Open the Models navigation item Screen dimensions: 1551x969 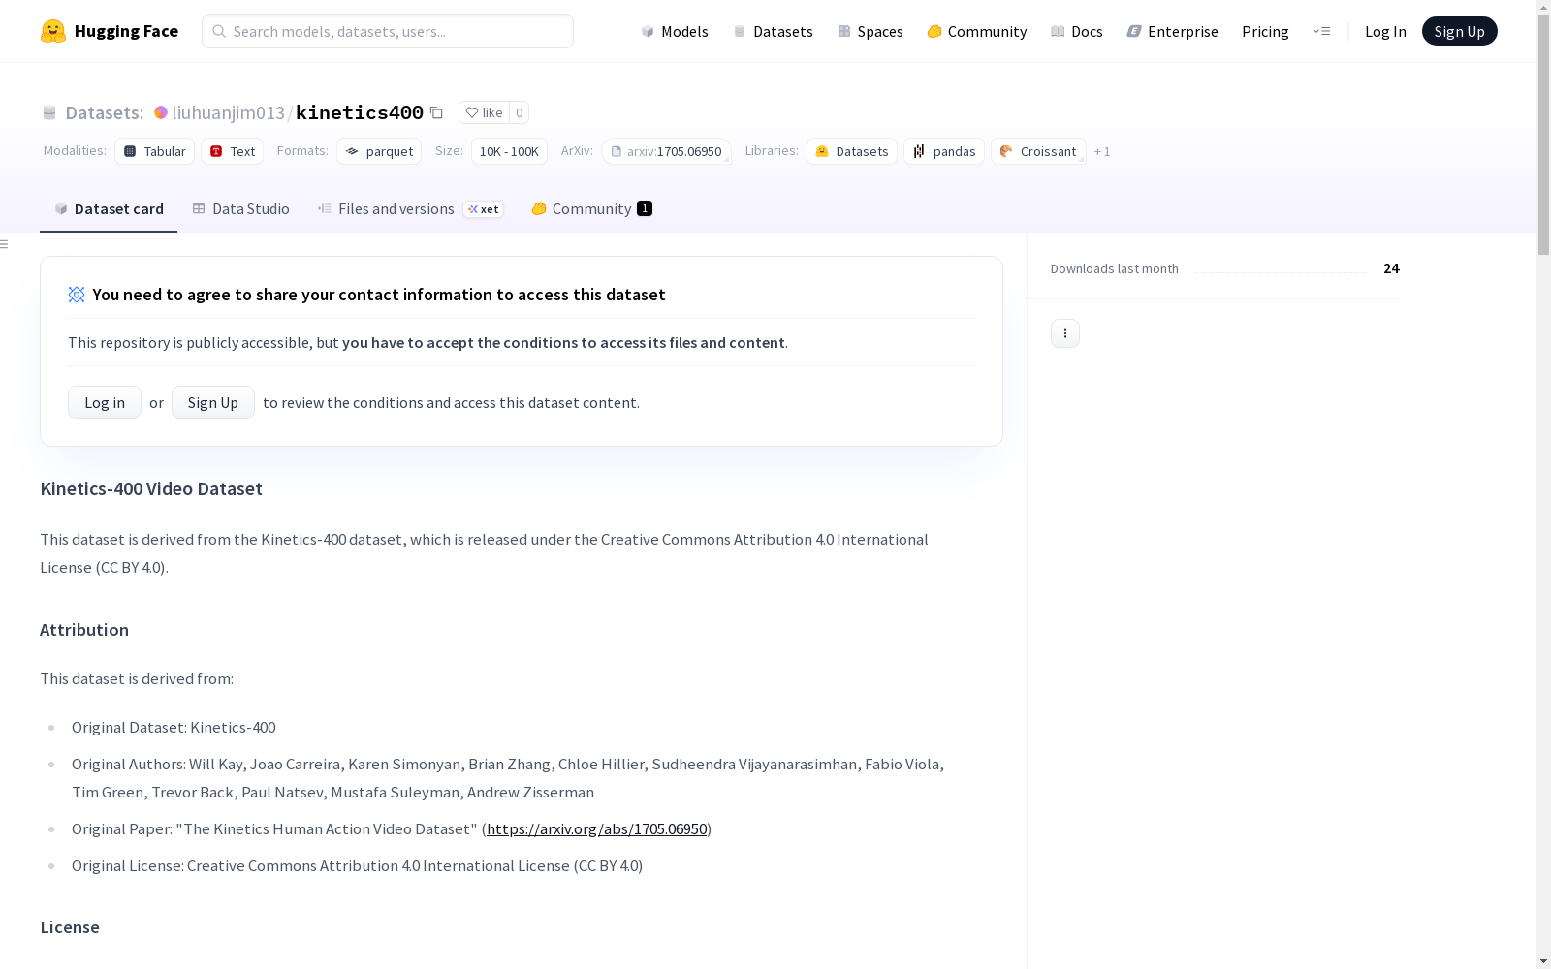coord(675,31)
